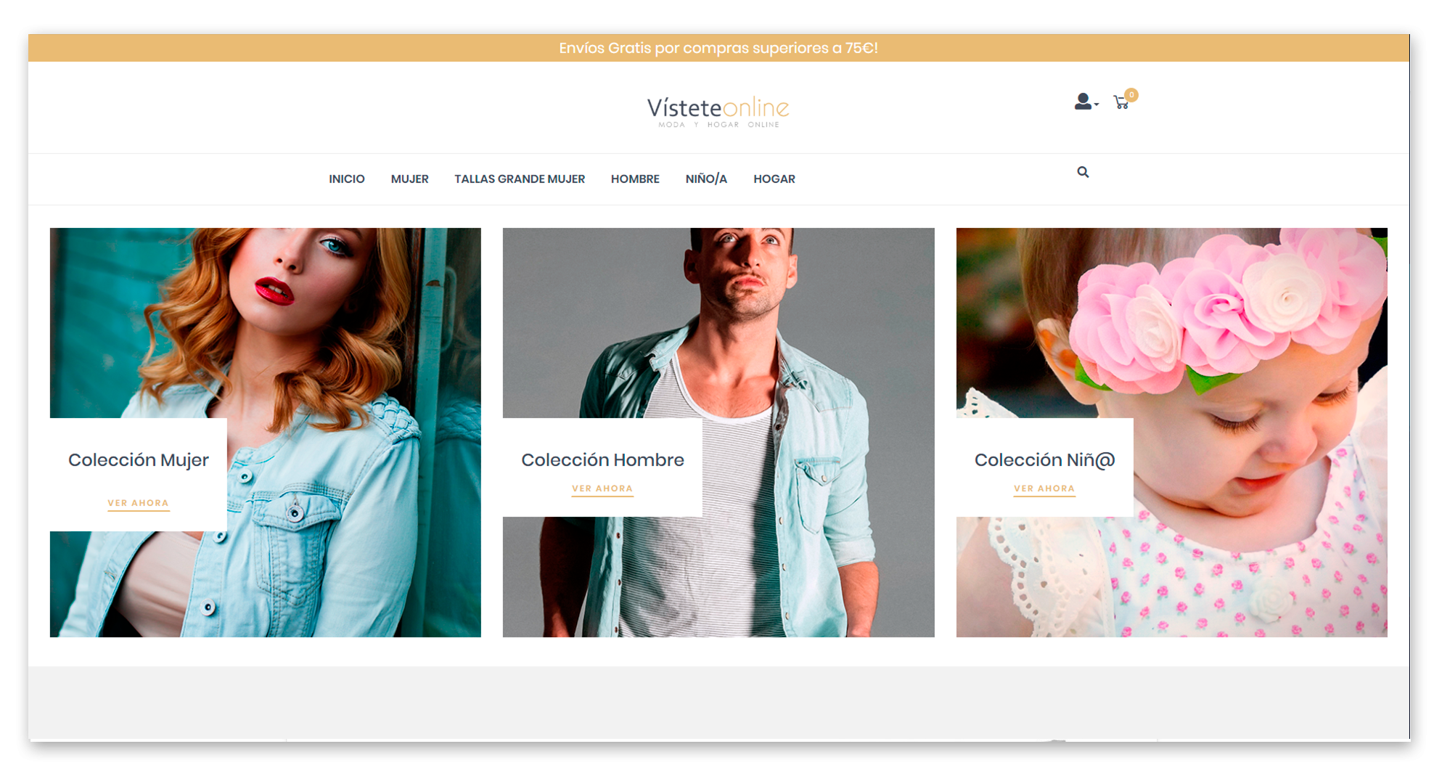
Task: Open the HOGAR menu item
Action: [x=774, y=179]
